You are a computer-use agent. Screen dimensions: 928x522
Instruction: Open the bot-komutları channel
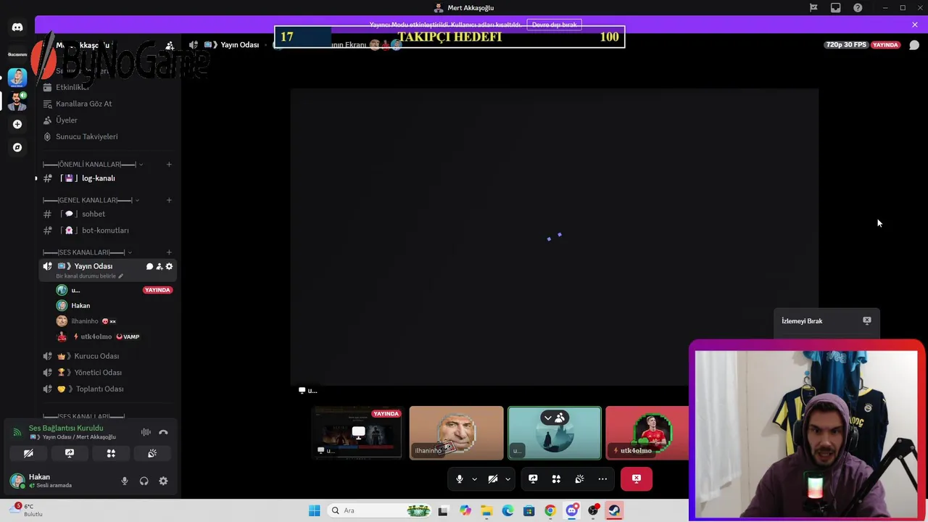click(105, 231)
